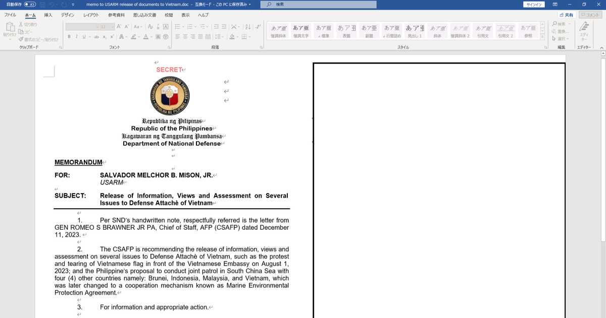
Task: Open the Select (選択) menu
Action: pyautogui.click(x=561, y=38)
